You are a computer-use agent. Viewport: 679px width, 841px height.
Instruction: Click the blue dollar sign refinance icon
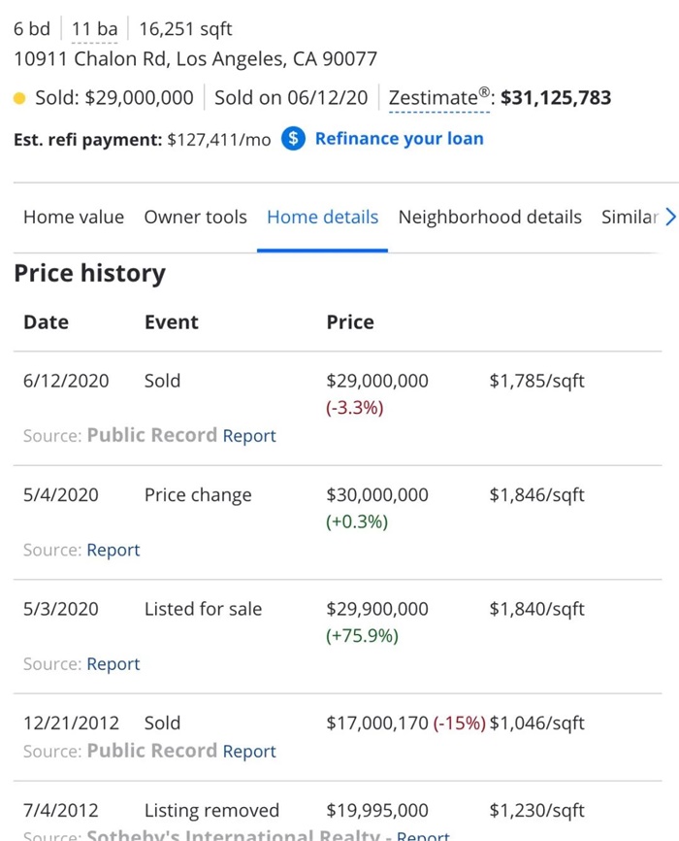click(x=294, y=139)
